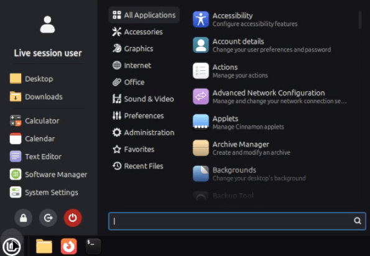Click the Text Editor icon
This screenshot has width=370, height=256.
tap(16, 157)
